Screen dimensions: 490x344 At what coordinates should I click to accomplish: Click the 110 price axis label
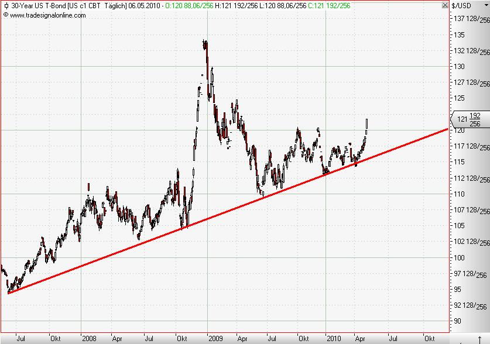coord(459,194)
